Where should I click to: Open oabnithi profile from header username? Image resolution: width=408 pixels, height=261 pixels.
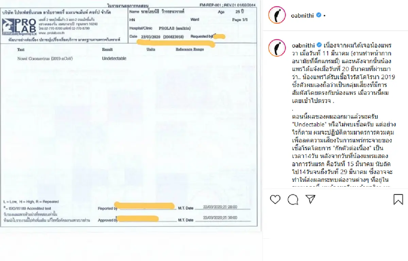click(302, 15)
